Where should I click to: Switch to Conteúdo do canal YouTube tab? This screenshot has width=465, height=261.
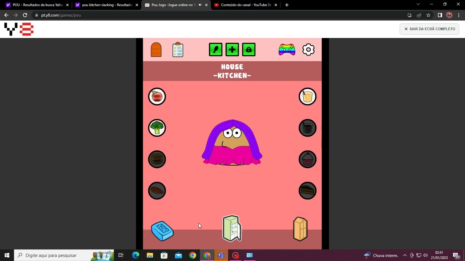tap(246, 5)
